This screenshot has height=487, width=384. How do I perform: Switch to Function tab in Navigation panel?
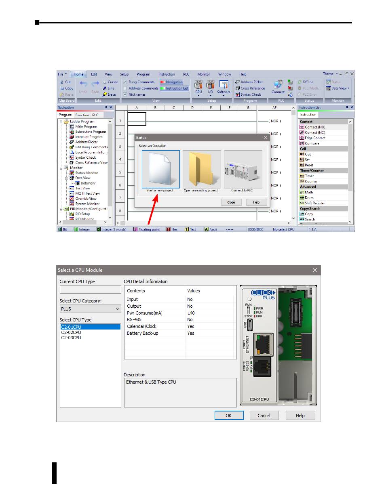(82, 115)
